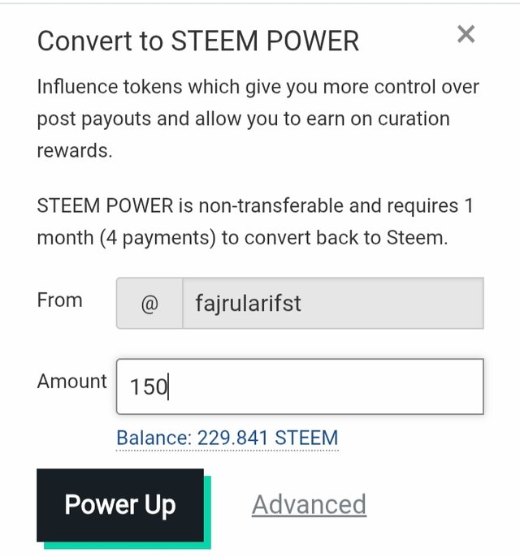The height and width of the screenshot is (557, 520).
Task: Click the Amount label
Action: pos(71,382)
